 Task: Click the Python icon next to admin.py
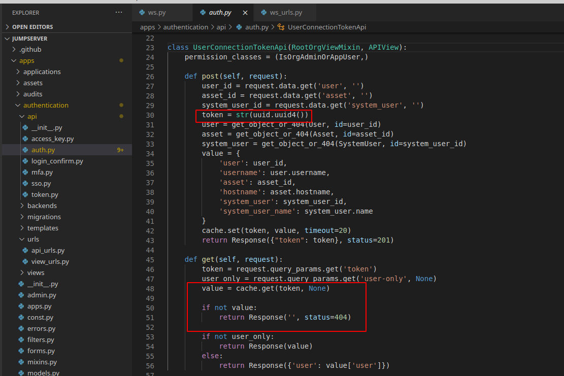pos(21,295)
